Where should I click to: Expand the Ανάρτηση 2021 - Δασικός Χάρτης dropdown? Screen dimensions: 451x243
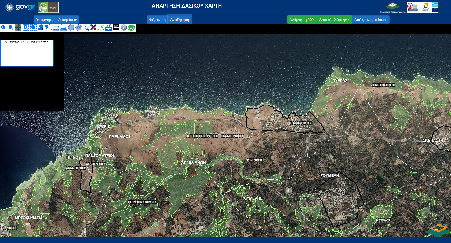[319, 20]
